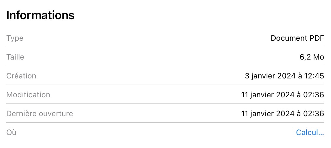Select the Création row label

[x=21, y=76]
